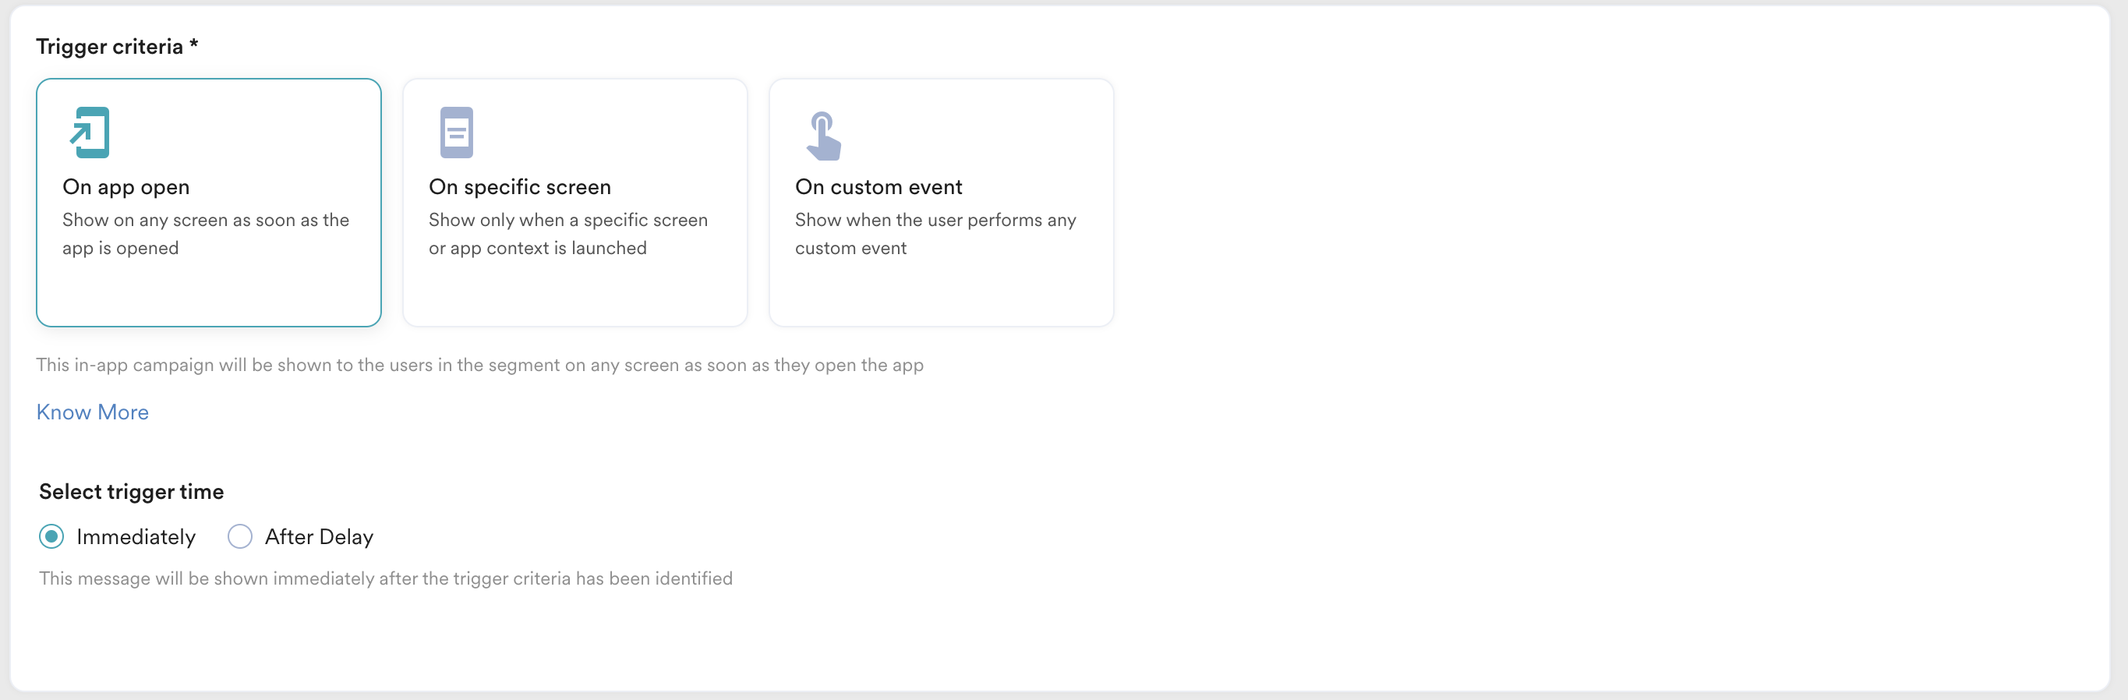Select the "On app open" card title
The image size is (2128, 700).
[x=126, y=187]
